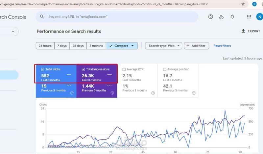Expand the Compare date range dropdown arrow
Image resolution: width=263 pixels, height=154 pixels.
point(132,46)
